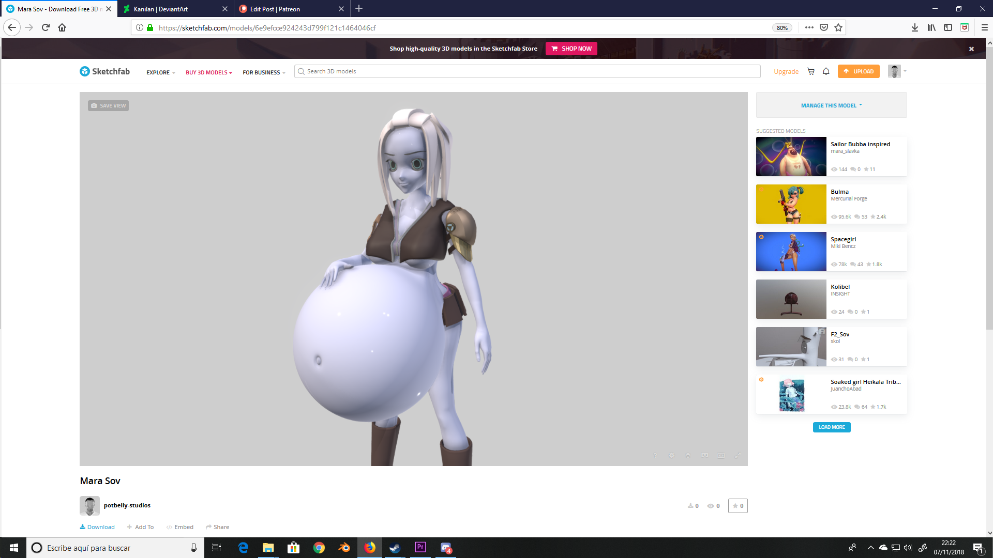Bookmark this page with the star
993x558 pixels.
point(838,27)
